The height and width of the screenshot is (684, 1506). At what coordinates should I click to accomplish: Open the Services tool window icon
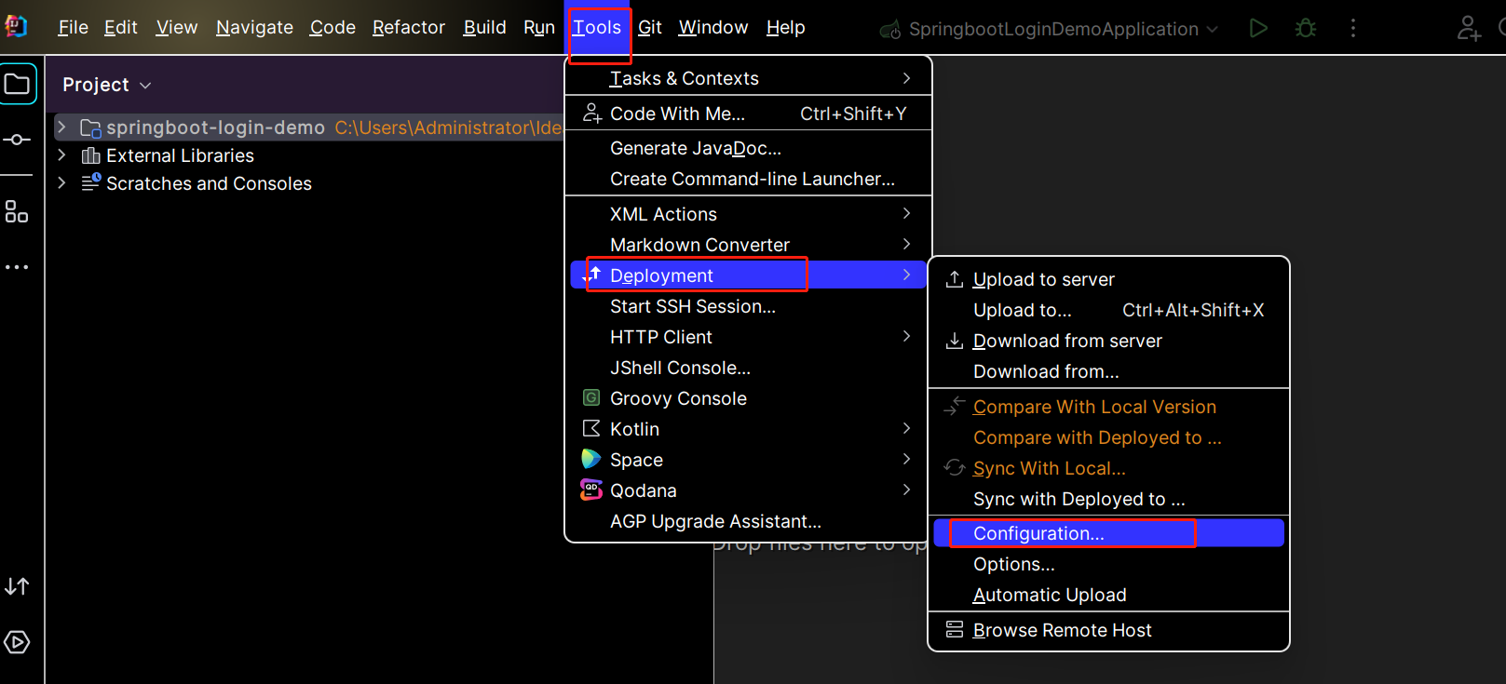pyautogui.click(x=17, y=642)
